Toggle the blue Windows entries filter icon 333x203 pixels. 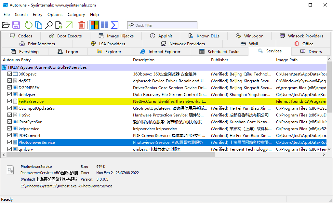(104, 25)
